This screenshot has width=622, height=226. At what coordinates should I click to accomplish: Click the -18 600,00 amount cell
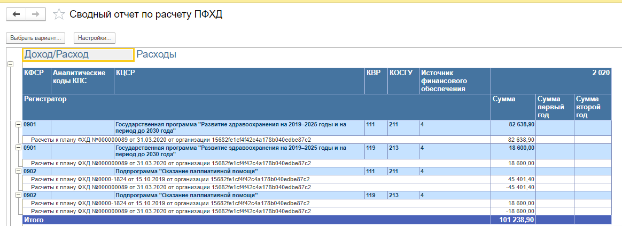pos(513,211)
